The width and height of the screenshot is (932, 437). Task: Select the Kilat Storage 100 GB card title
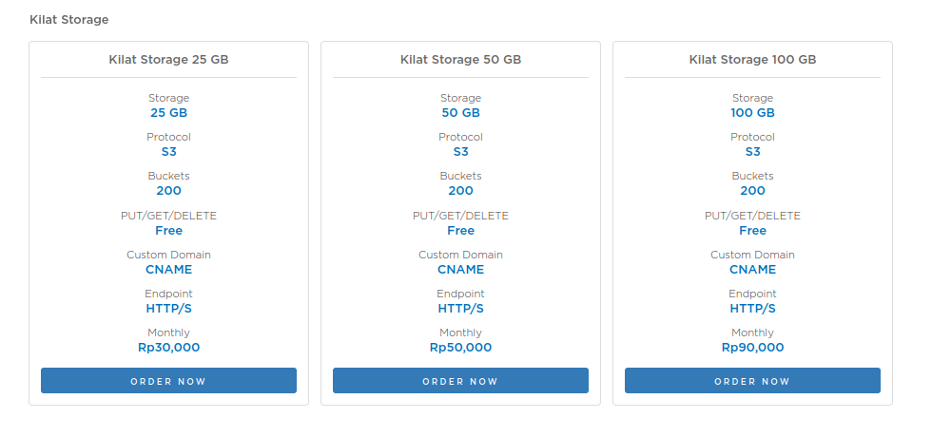tap(752, 59)
